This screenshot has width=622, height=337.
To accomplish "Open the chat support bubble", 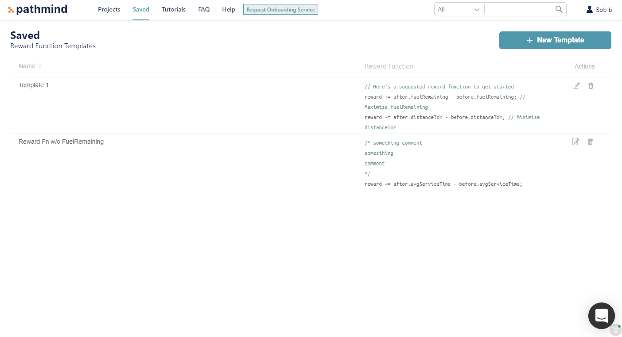I will (601, 316).
